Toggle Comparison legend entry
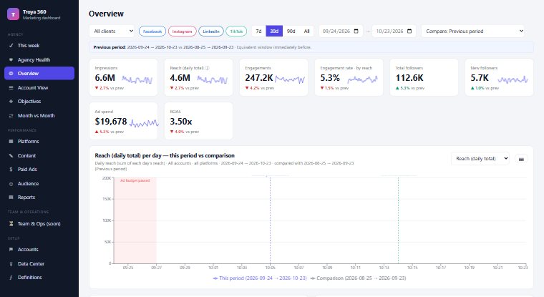The height and width of the screenshot is (297, 544). 358,278
